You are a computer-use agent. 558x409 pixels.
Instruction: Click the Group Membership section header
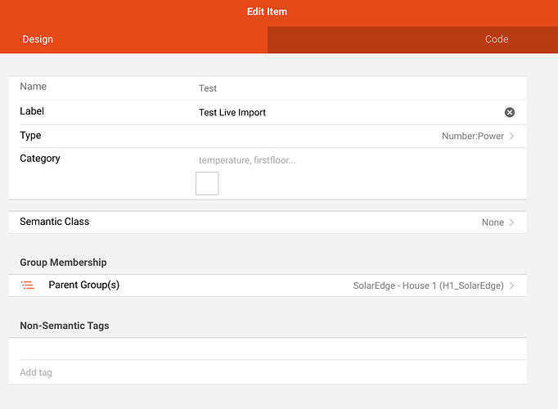(63, 263)
